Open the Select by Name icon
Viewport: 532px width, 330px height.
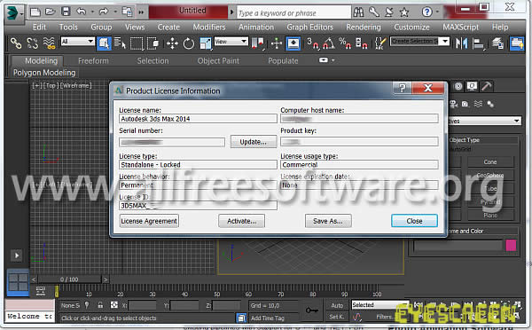click(x=120, y=43)
